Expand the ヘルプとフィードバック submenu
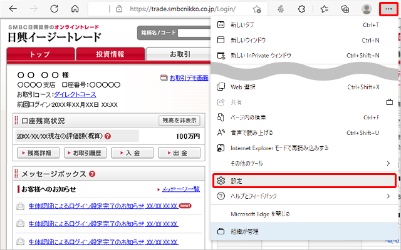Viewport: 401px width, 250px height. pyautogui.click(x=305, y=197)
